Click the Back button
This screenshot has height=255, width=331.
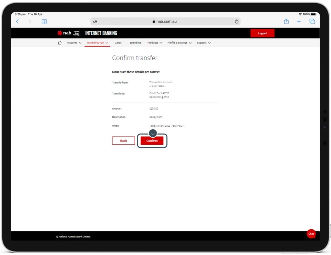123,141
